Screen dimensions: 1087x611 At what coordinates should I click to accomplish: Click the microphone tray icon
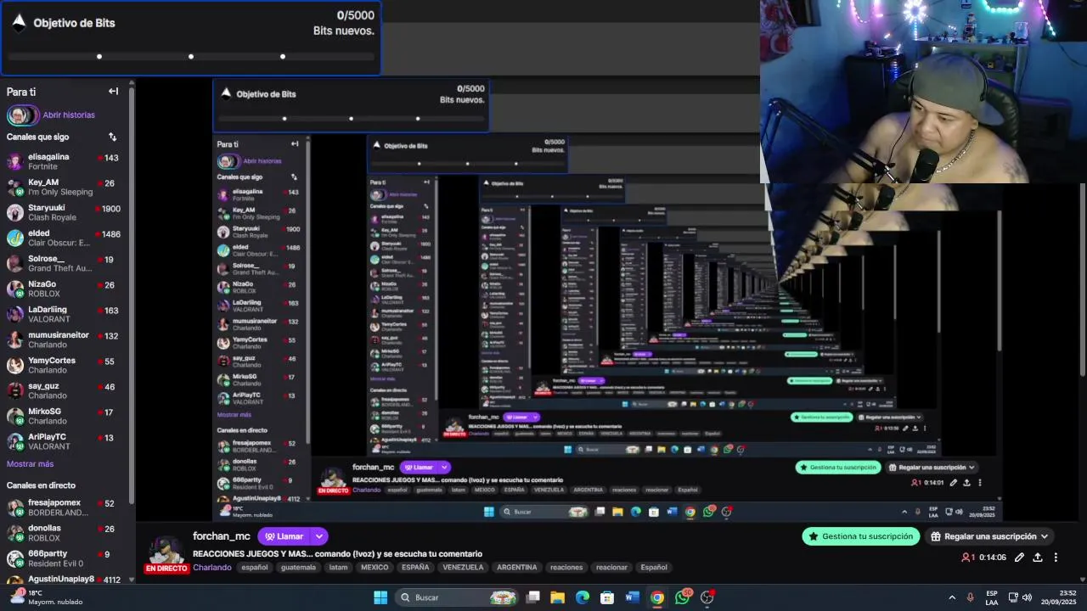click(970, 597)
